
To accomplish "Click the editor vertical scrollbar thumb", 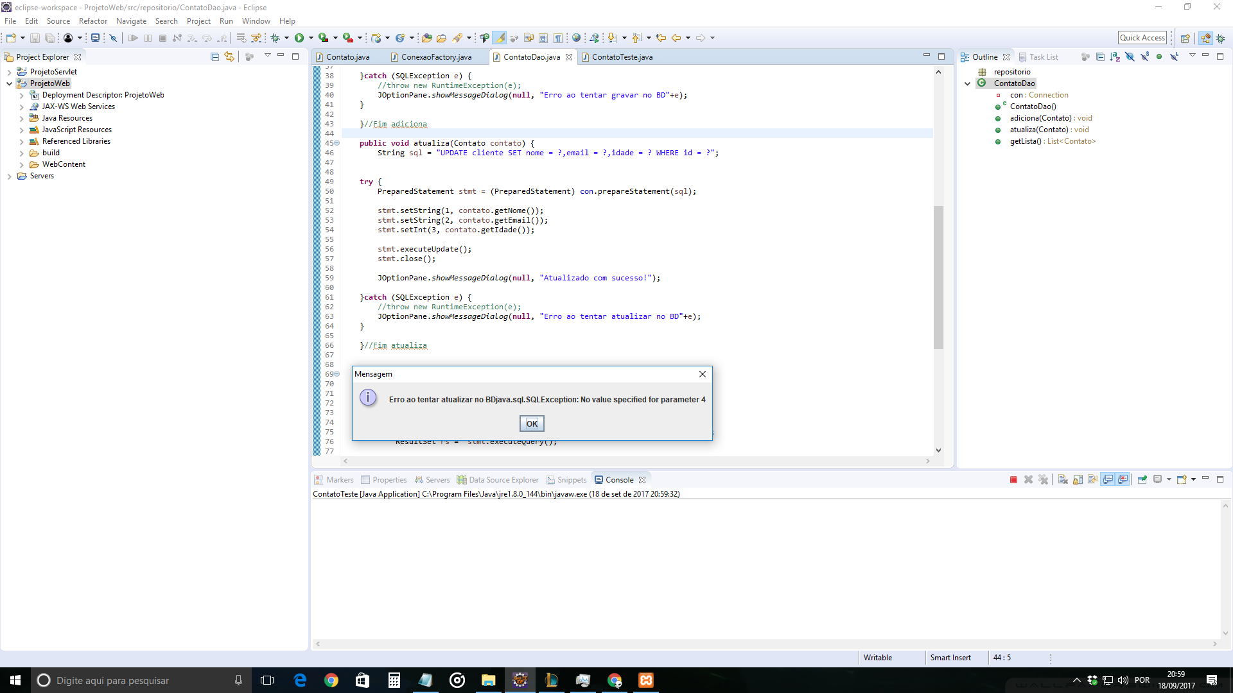I will 938,276.
